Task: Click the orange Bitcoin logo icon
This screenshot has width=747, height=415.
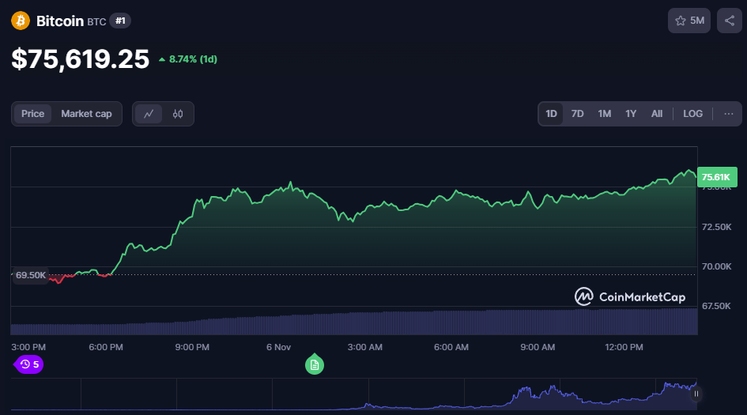Action: pos(21,21)
